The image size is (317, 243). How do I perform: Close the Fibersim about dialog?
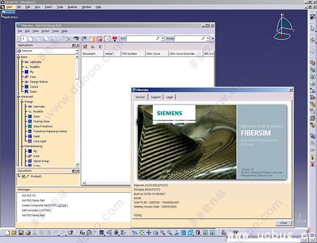pos(284,222)
